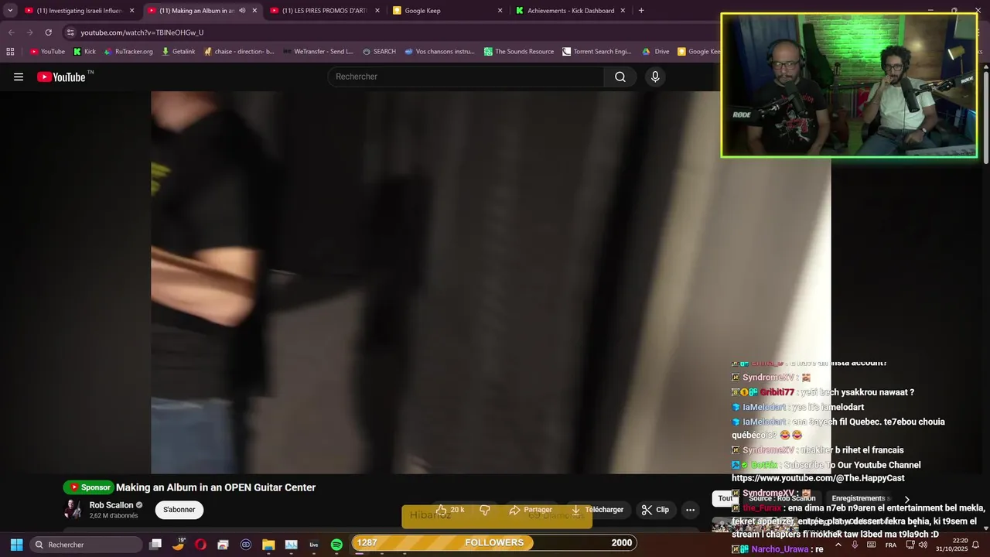Open more actions three-dot menu
The width and height of the screenshot is (990, 557).
[691, 510]
